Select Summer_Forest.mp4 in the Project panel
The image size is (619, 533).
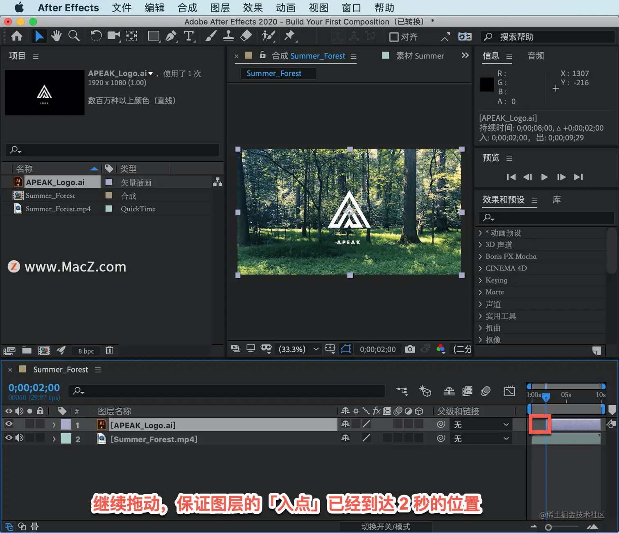point(58,209)
